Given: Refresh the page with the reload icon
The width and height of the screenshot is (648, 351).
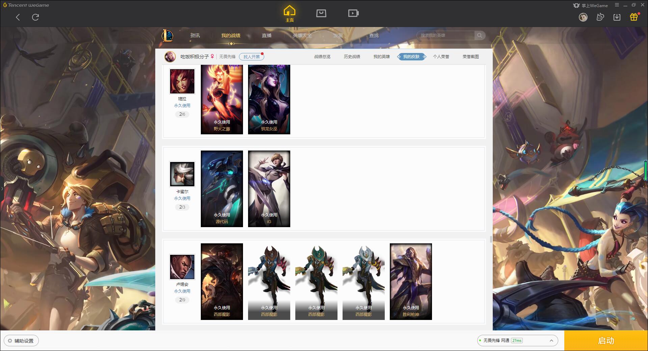Looking at the screenshot, I should [35, 17].
